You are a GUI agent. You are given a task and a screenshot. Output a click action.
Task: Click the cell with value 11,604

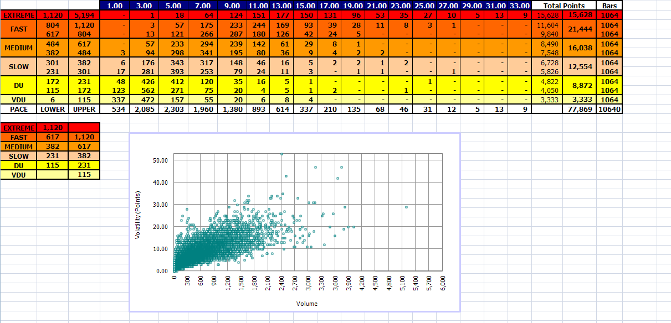coord(547,25)
